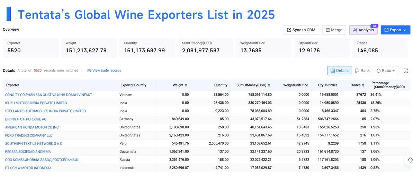This screenshot has height=177, width=413.
Task: Select the Quantity 161,173,687.99 overview card
Action: (x=147, y=48)
